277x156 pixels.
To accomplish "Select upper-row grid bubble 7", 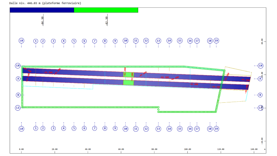I will coord(95,41).
